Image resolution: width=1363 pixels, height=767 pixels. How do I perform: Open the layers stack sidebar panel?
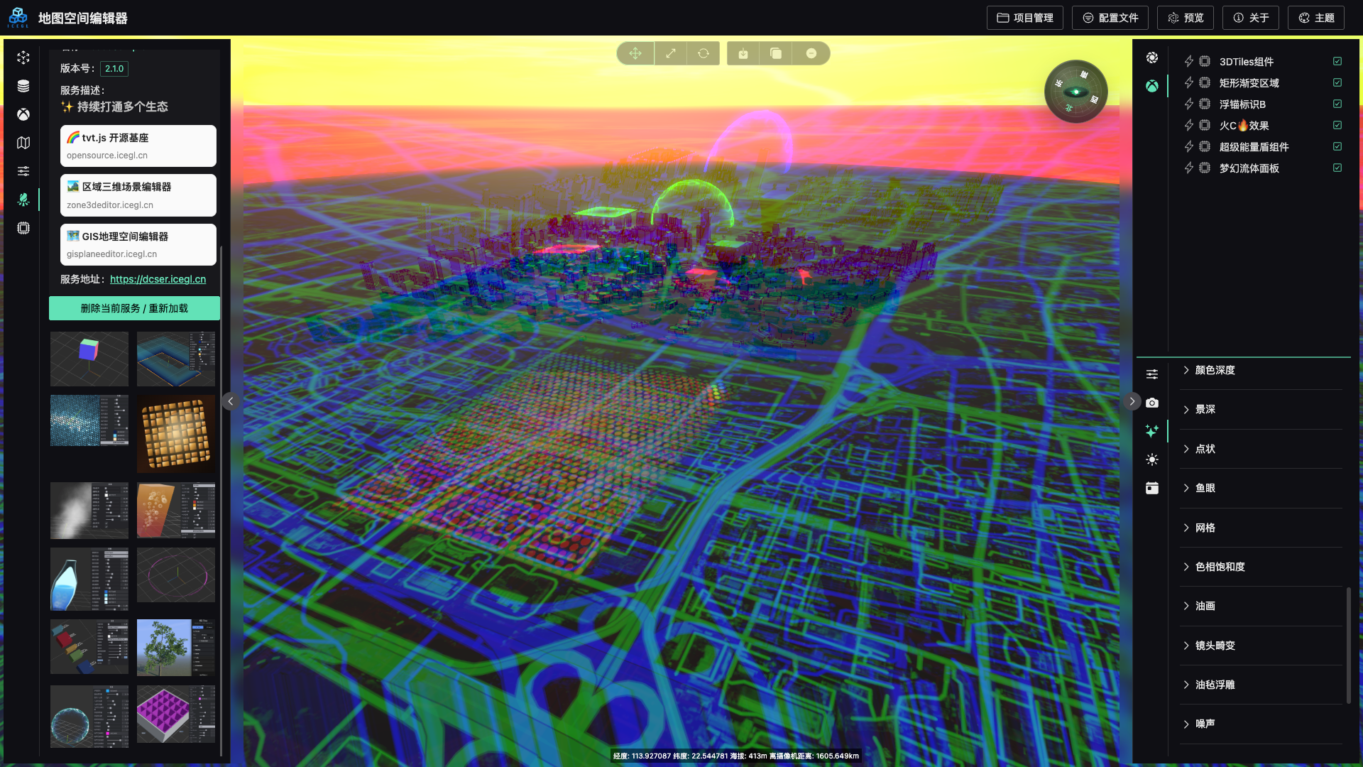coord(23,86)
